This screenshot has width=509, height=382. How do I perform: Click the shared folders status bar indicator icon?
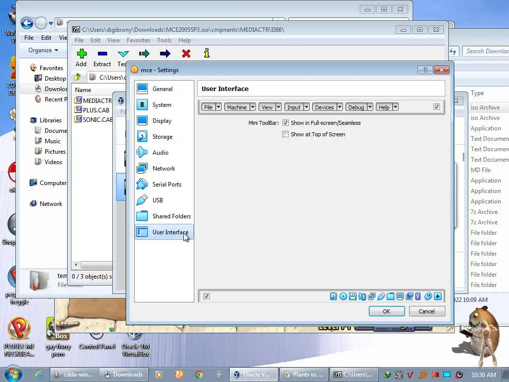pyautogui.click(x=391, y=296)
